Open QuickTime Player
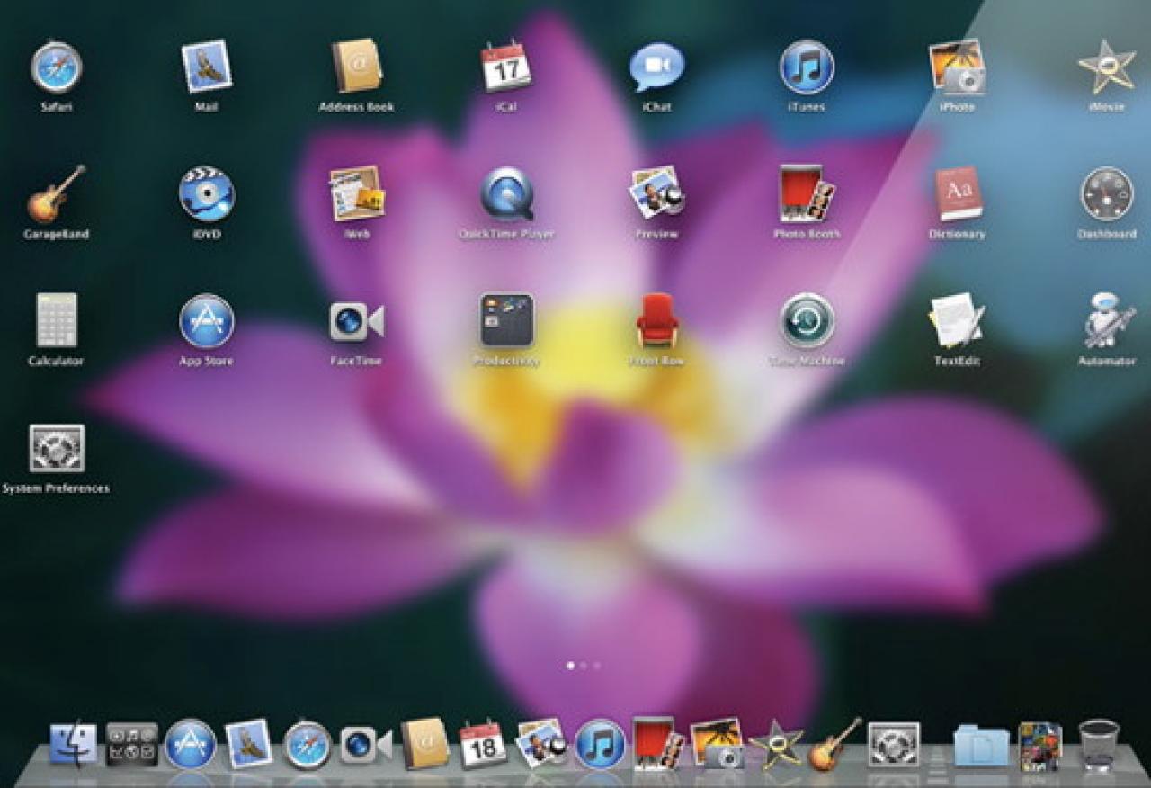Viewport: 1151px width, 788px height. pos(506,194)
